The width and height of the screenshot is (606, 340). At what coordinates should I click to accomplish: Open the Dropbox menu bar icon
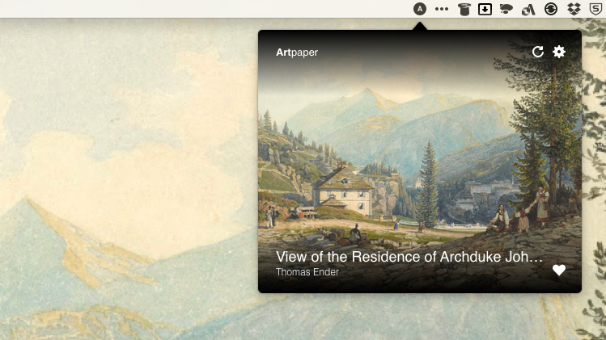click(x=574, y=9)
